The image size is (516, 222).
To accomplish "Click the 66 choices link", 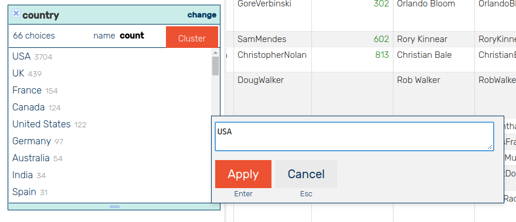I will point(34,36).
